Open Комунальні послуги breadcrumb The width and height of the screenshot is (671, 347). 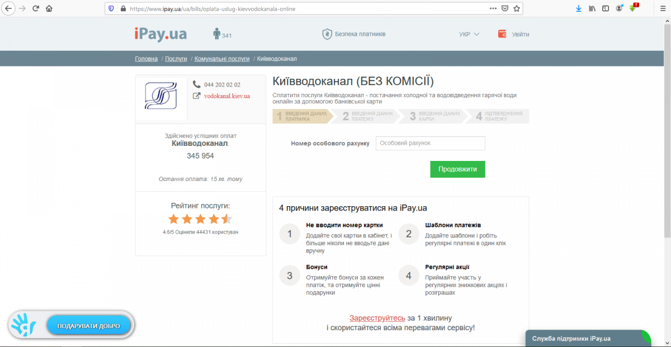tap(222, 59)
